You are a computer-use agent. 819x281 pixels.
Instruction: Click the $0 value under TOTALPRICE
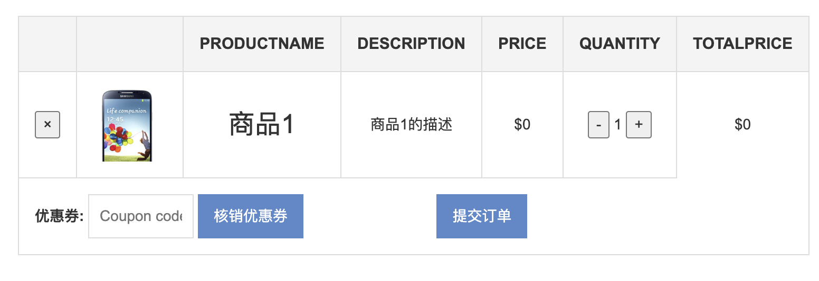(x=742, y=125)
